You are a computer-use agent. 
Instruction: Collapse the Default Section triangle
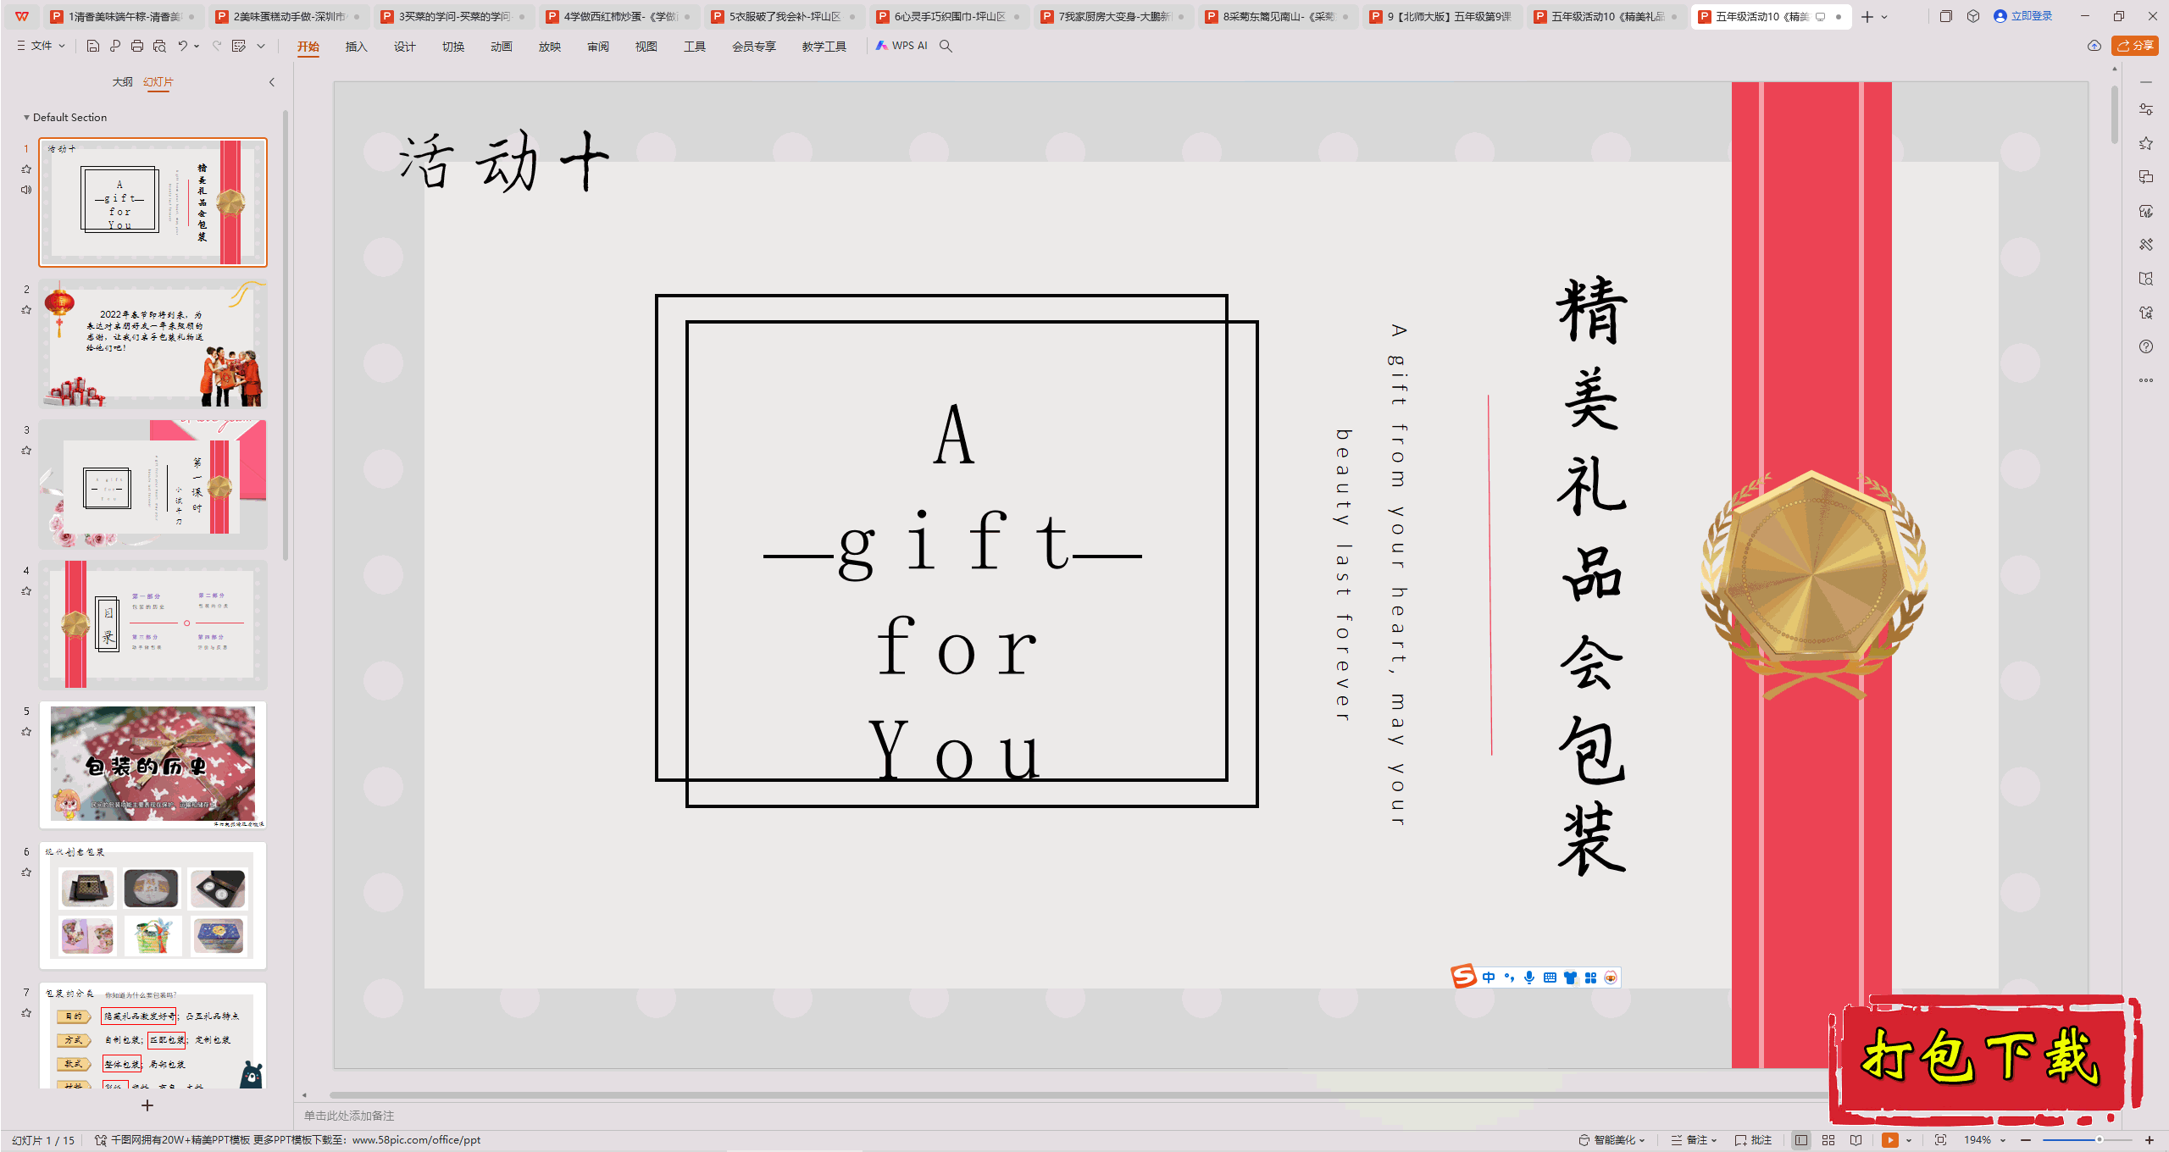click(x=26, y=118)
